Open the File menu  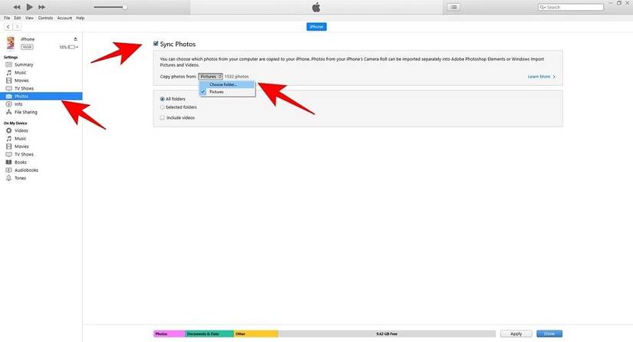[7, 18]
